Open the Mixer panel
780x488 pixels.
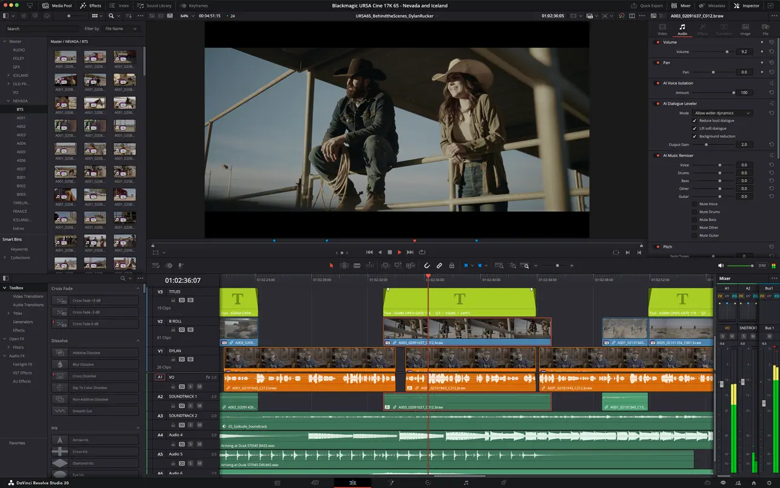682,5
